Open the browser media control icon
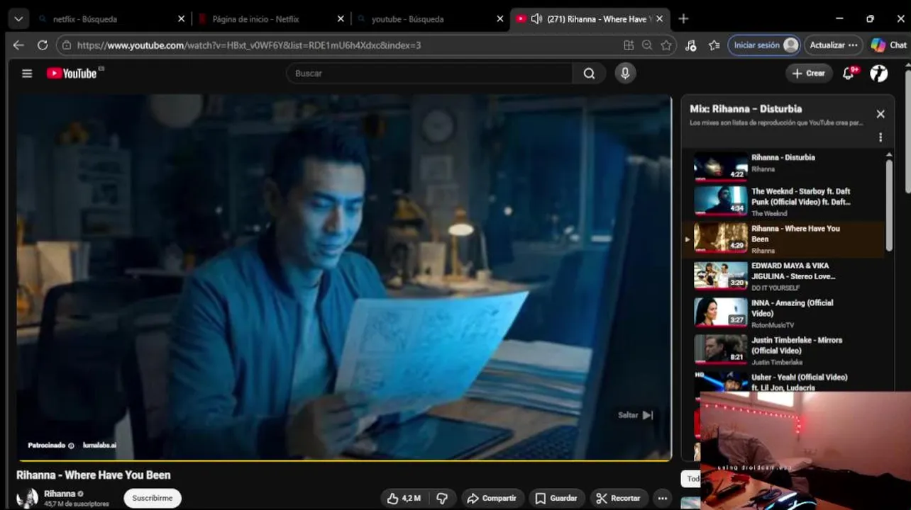911x510 pixels. [690, 45]
